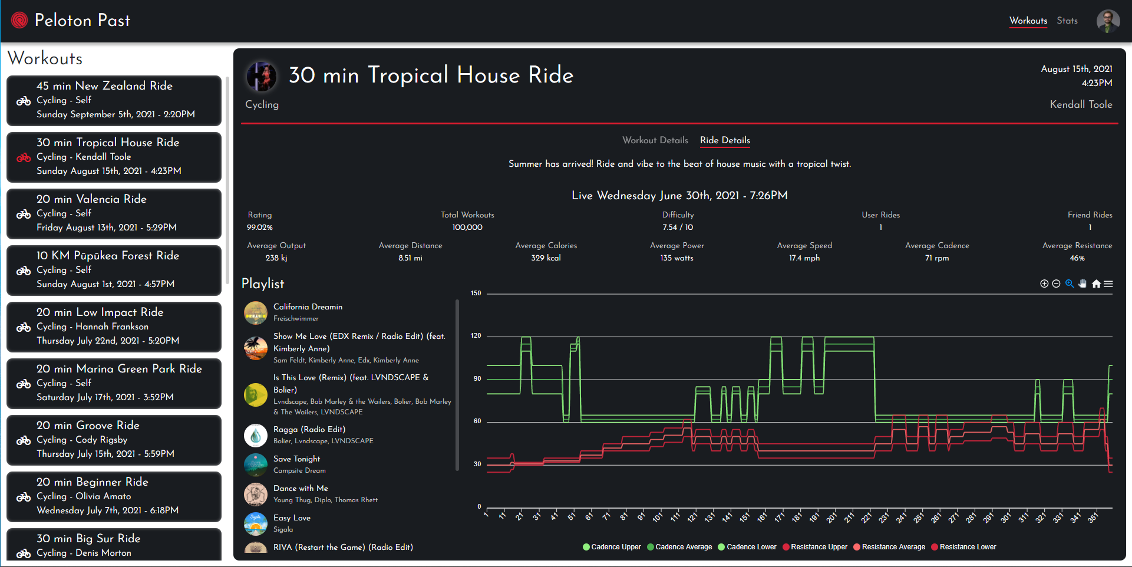This screenshot has height=567, width=1132.
Task: Click Easy Love album art
Action: click(x=256, y=524)
